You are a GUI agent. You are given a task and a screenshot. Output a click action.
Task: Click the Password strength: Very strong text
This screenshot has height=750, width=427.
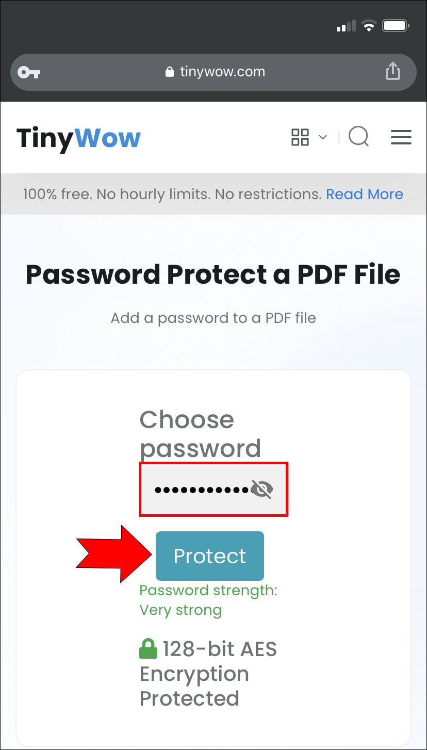point(208,600)
